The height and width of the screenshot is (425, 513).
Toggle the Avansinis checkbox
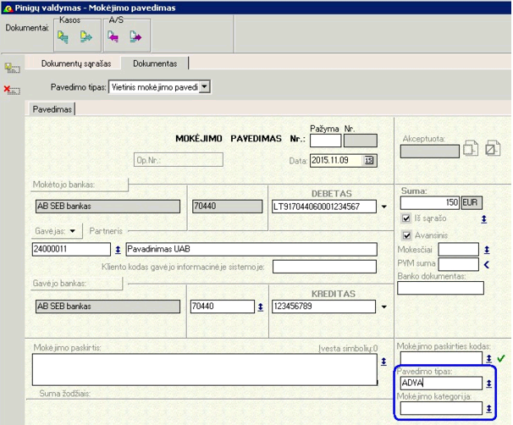[406, 235]
